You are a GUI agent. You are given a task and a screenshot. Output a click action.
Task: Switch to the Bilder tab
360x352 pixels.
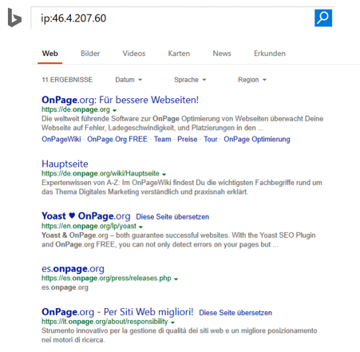pos(90,53)
